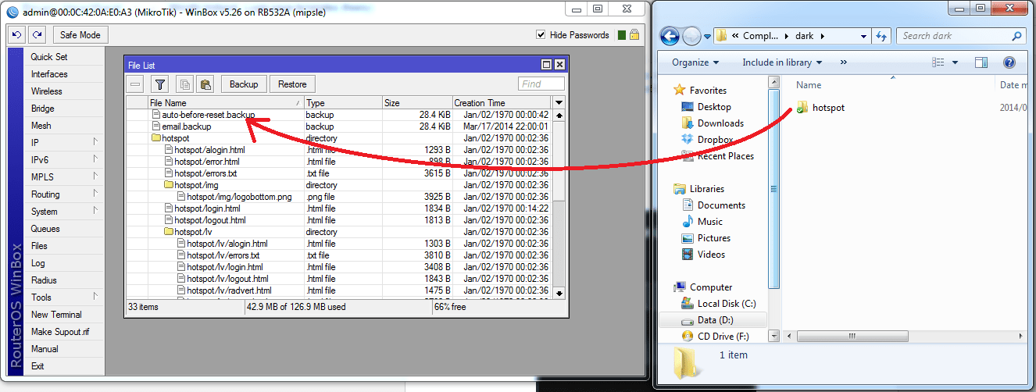Click the refresh button in Explorer address bar
Screen dimensions: 1036x392
coord(881,36)
